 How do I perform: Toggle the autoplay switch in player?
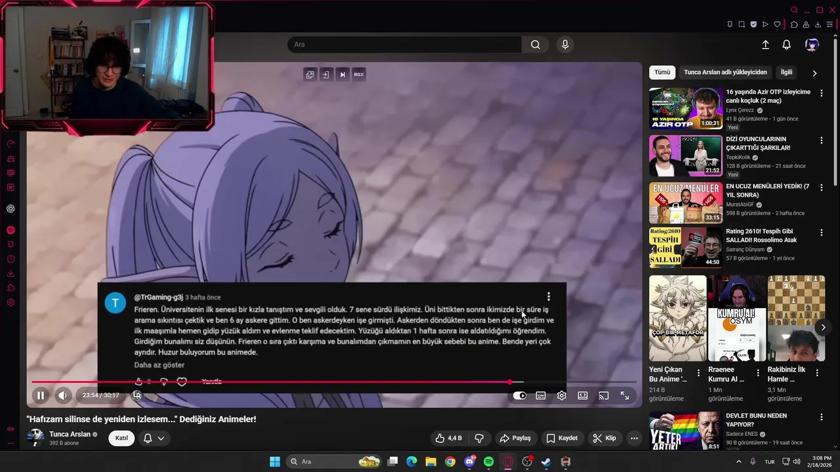point(520,395)
